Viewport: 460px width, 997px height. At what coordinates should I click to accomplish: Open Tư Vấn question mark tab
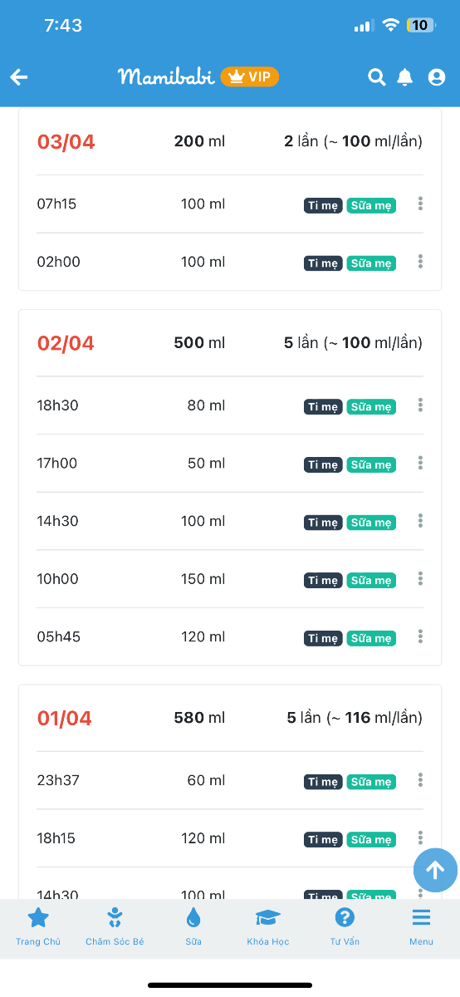(345, 926)
